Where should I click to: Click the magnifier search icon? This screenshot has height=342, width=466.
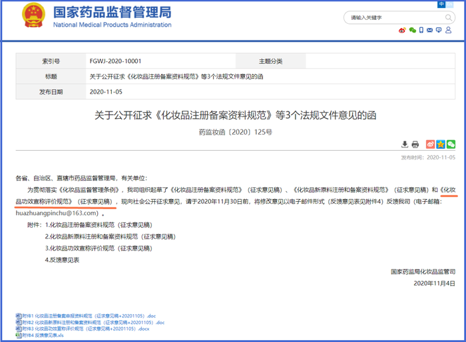click(449, 18)
